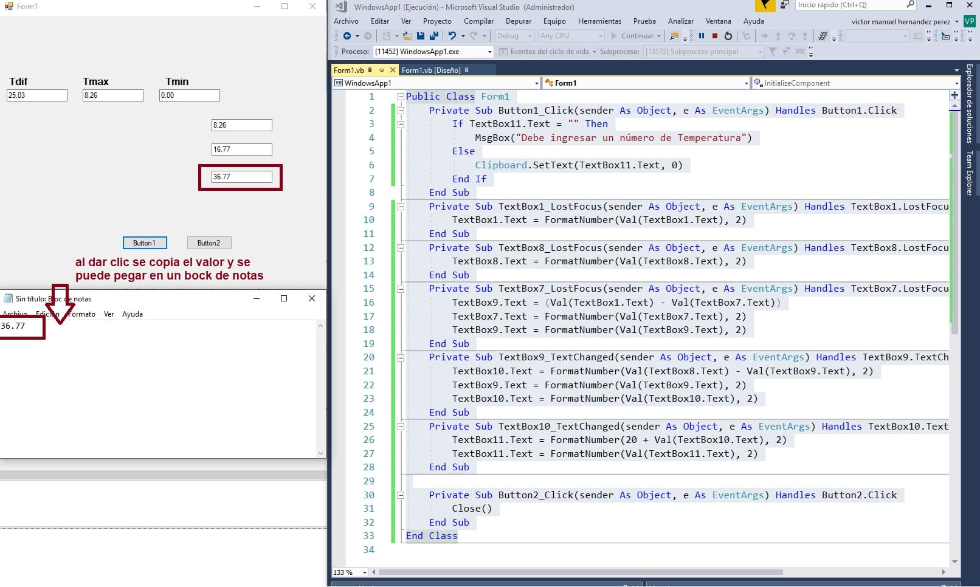Pause execution with the Break All icon

(x=701, y=36)
